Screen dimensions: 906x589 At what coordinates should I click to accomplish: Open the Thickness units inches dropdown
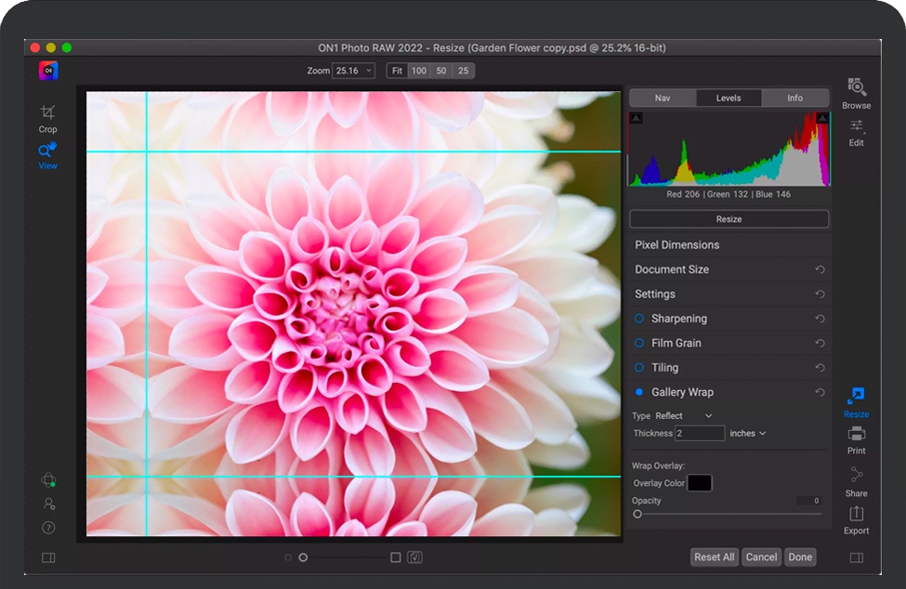click(747, 433)
